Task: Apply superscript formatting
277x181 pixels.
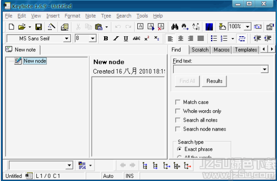Action: (146, 38)
